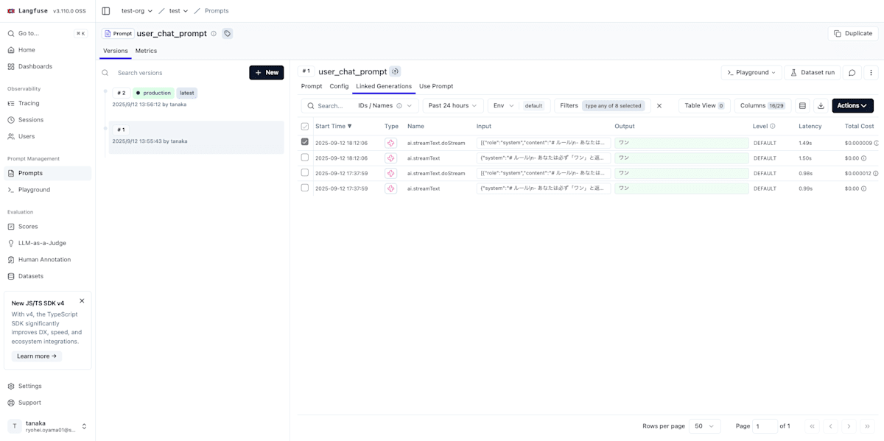Go to previous page arrow
884x441 pixels.
coord(830,426)
